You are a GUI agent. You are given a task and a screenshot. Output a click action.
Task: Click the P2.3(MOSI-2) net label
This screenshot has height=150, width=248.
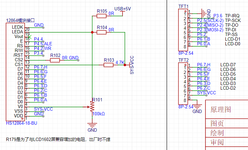tap(210, 30)
